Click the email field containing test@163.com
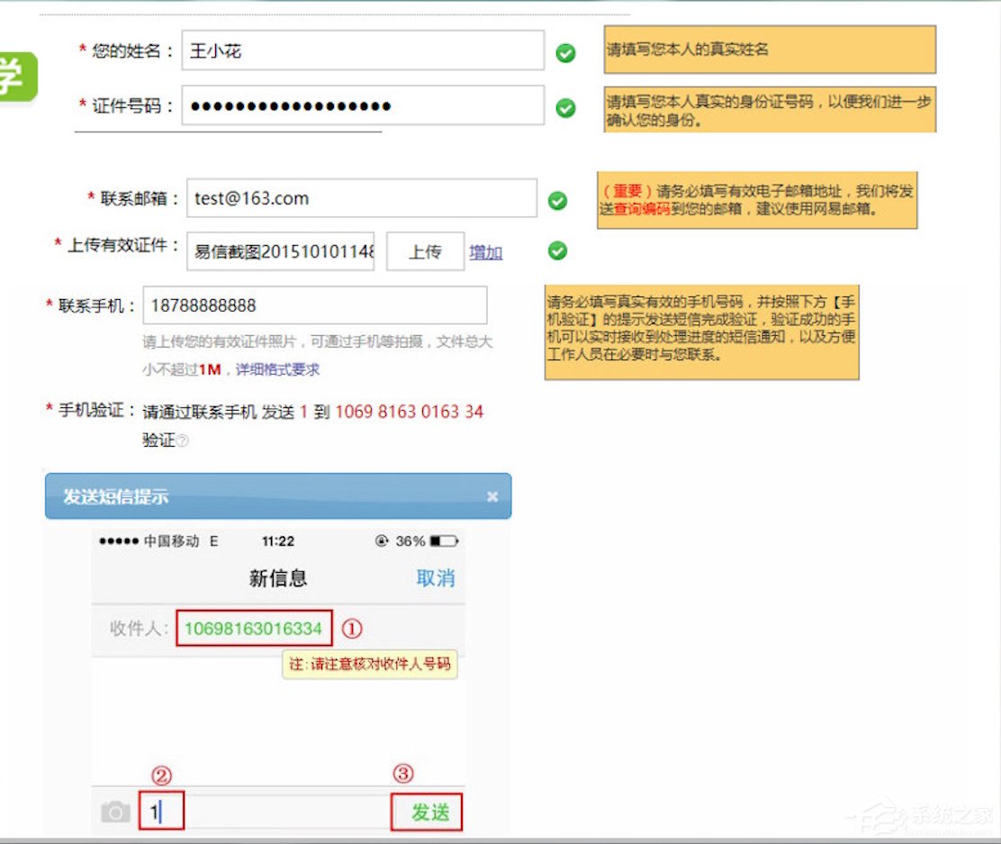Image resolution: width=1001 pixels, height=844 pixels. coord(360,199)
